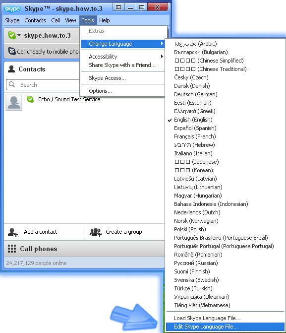Viewport: 286px width, 333px height.
Task: Click the search magnifier icon
Action: point(12,84)
